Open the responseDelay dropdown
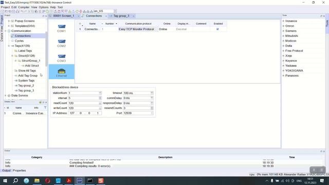Viewport: 329px width, 185px height. coord(152,103)
